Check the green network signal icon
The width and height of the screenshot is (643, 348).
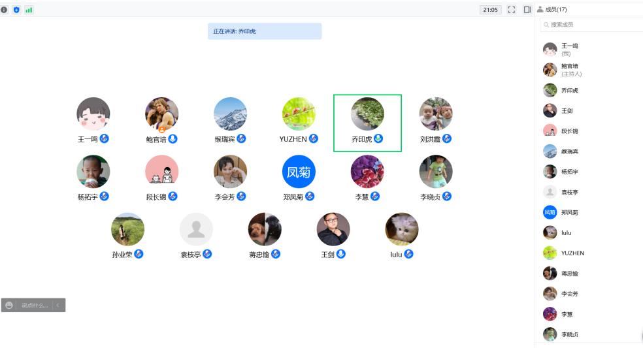coord(29,10)
